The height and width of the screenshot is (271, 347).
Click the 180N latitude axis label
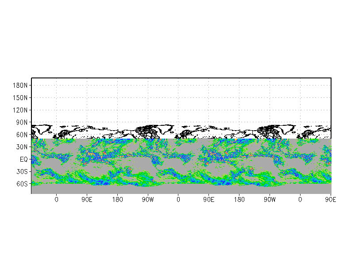pyautogui.click(x=20, y=85)
